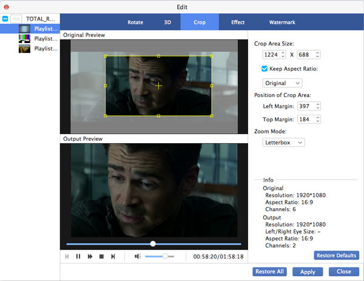Open the Watermark tab

pyautogui.click(x=282, y=22)
